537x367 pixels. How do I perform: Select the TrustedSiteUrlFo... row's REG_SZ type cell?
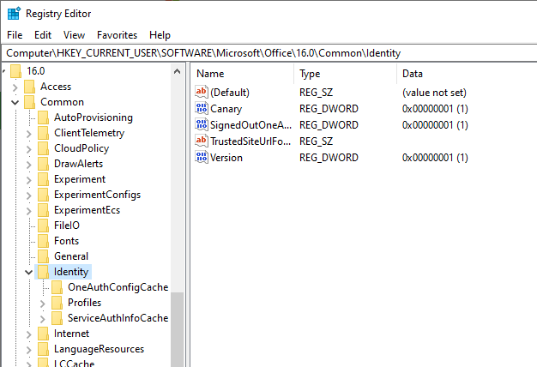[x=316, y=141]
